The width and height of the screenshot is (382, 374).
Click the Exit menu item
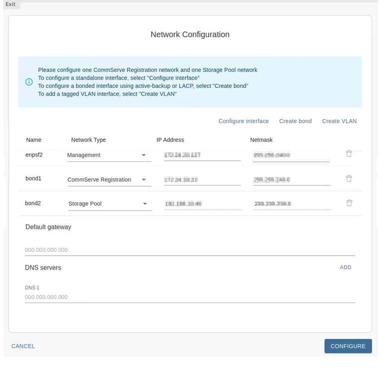[x=10, y=4]
